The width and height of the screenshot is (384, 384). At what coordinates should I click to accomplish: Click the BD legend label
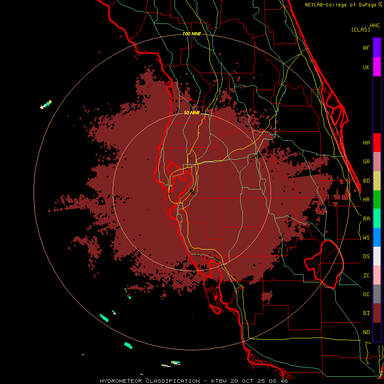pyautogui.click(x=366, y=181)
